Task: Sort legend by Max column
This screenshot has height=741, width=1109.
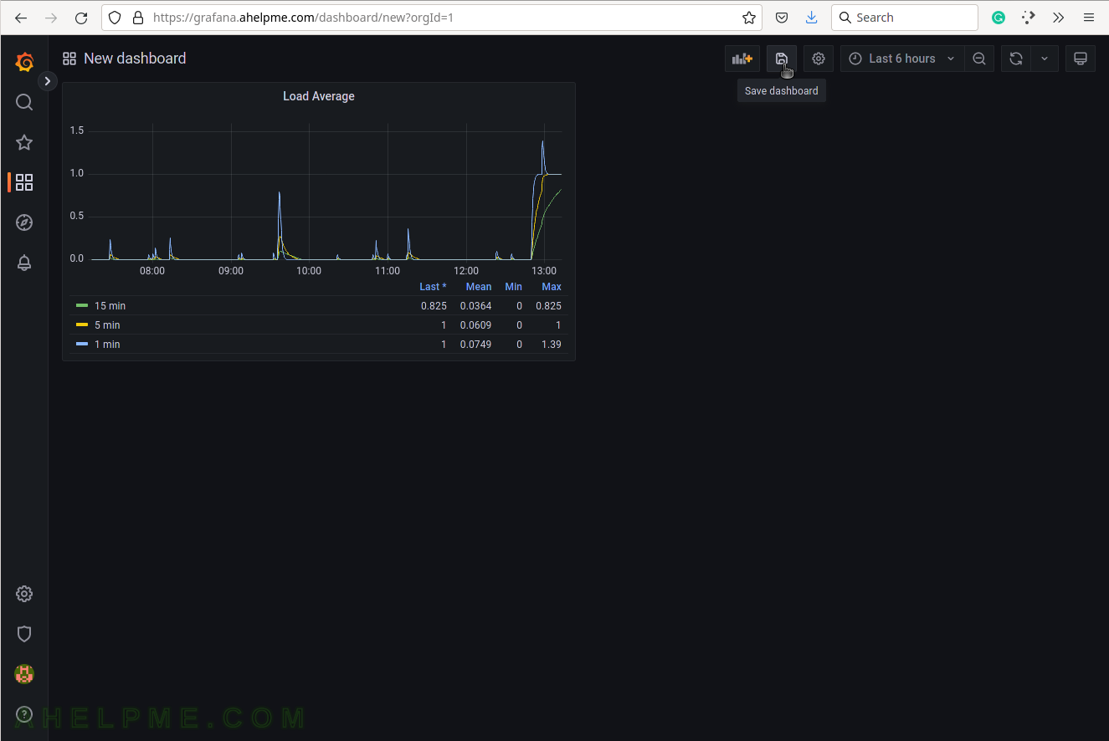Action: [552, 287]
